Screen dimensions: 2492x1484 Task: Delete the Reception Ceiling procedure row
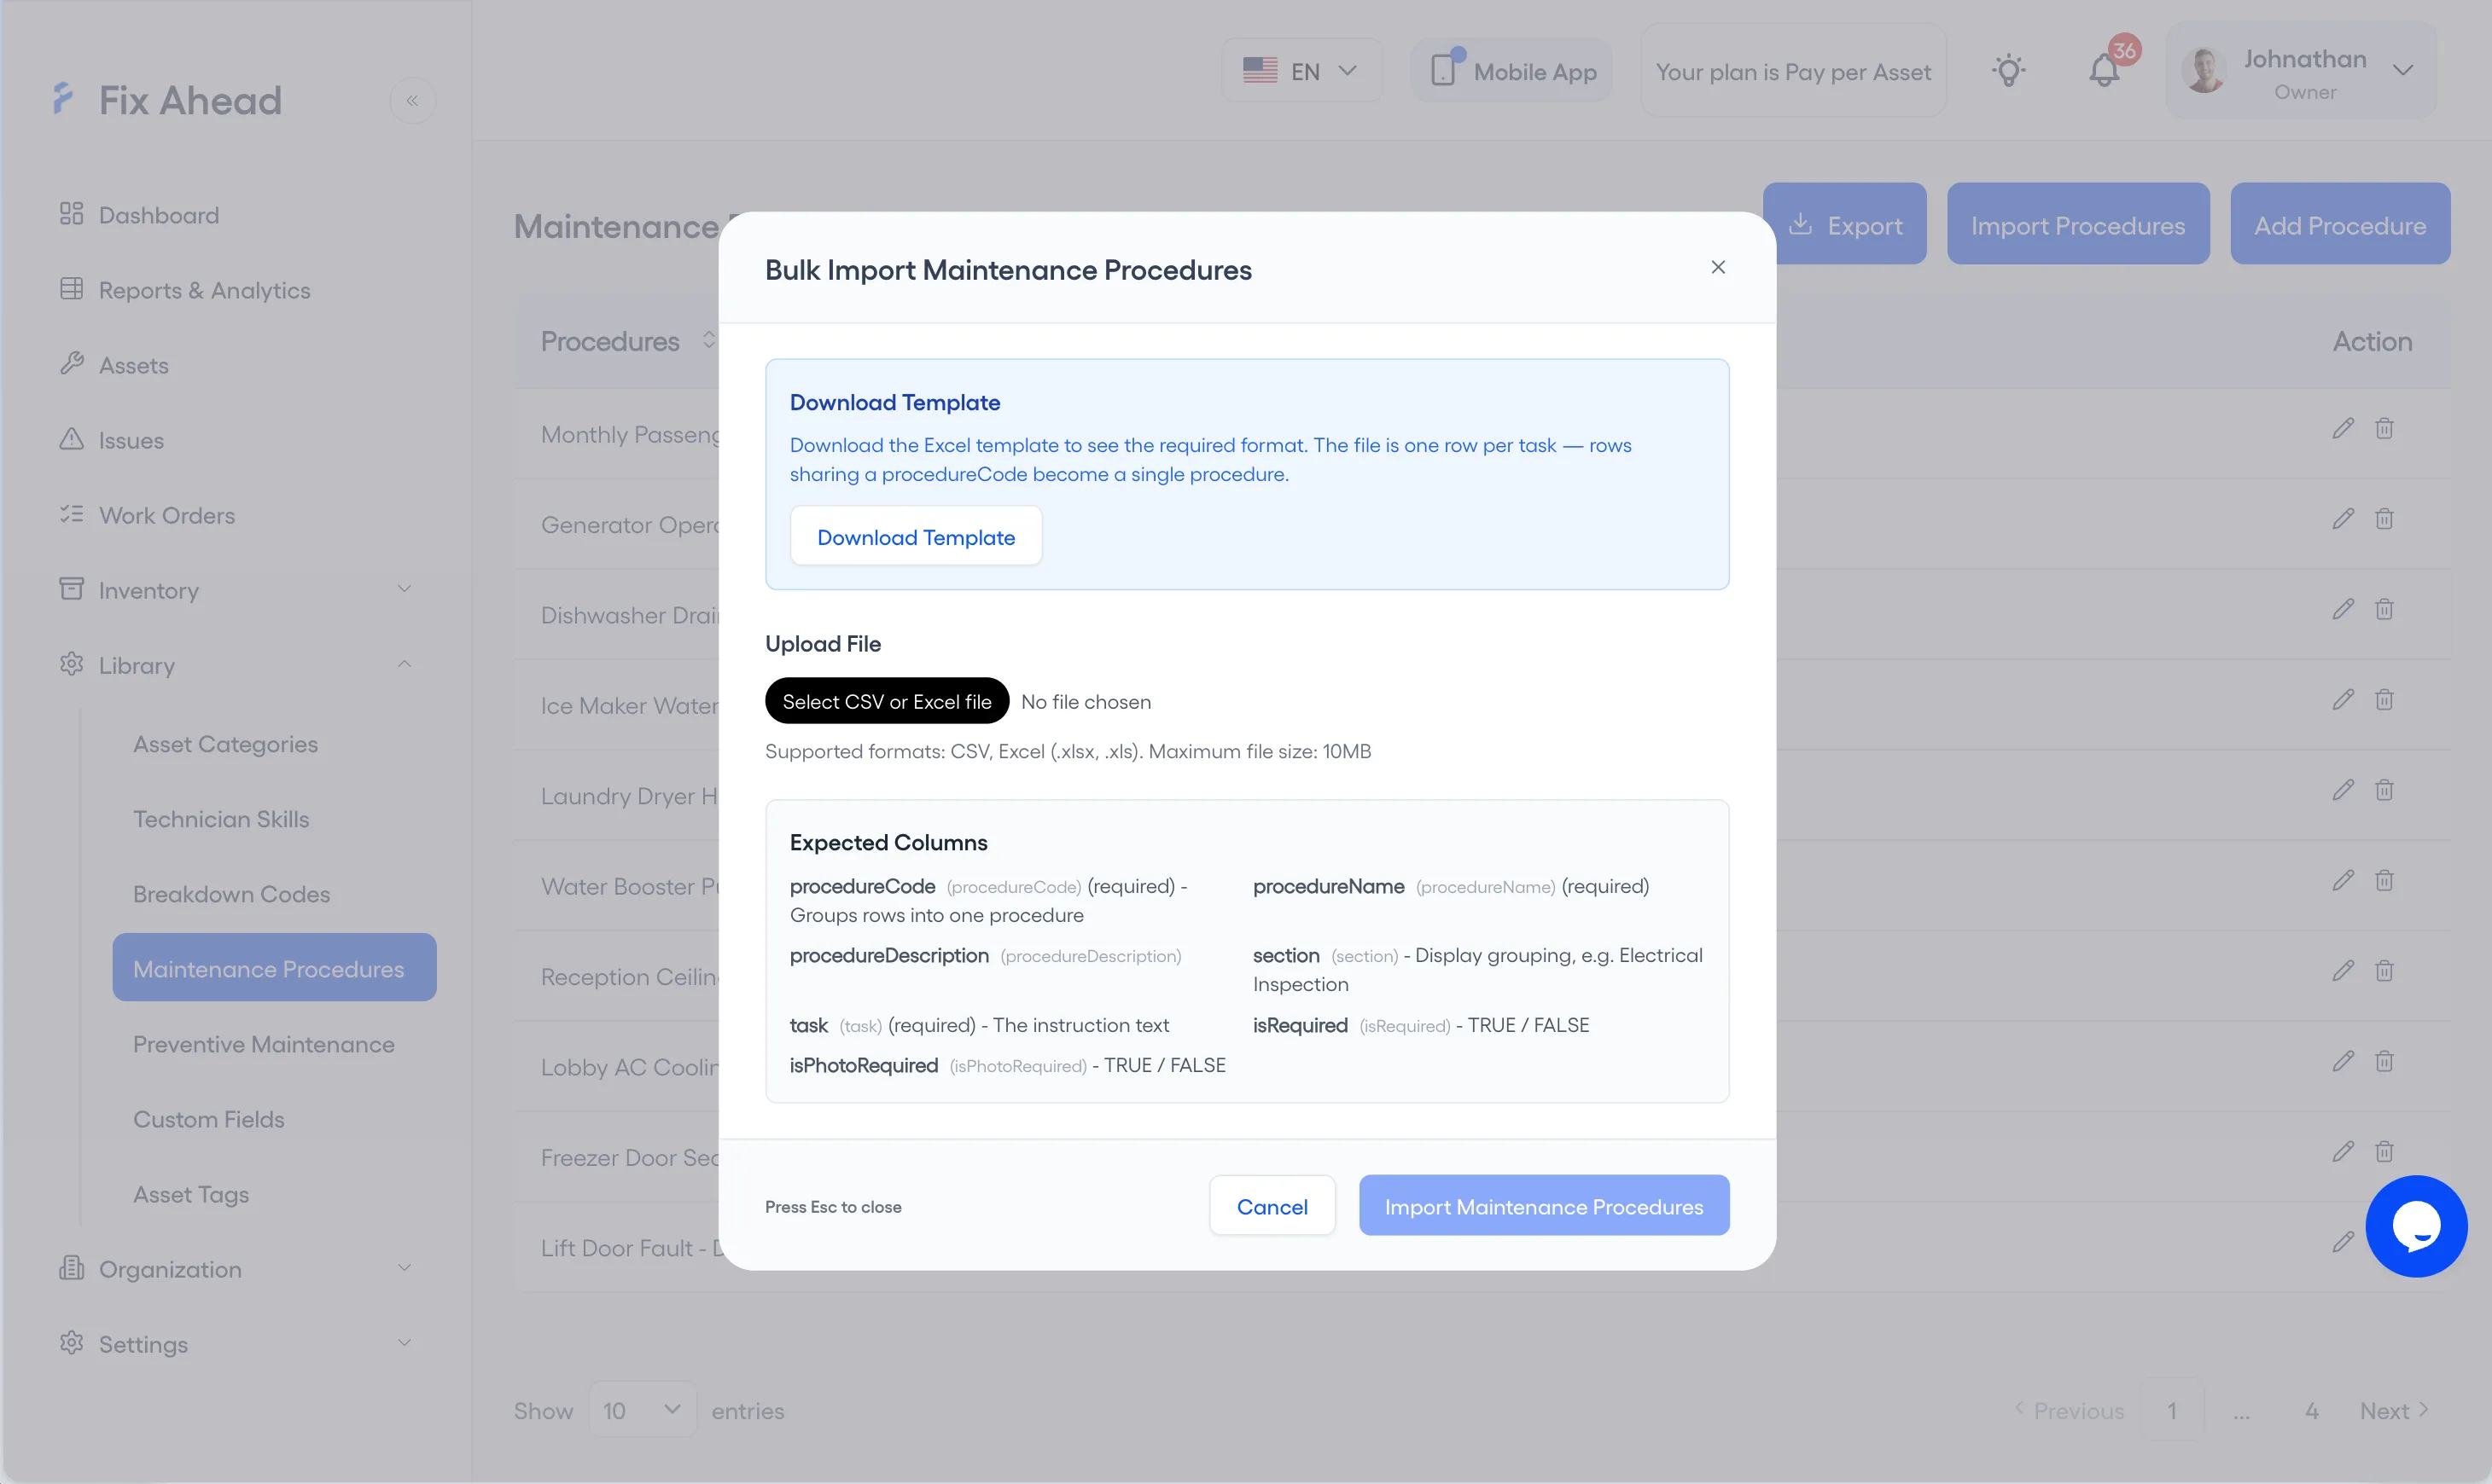tap(2384, 970)
